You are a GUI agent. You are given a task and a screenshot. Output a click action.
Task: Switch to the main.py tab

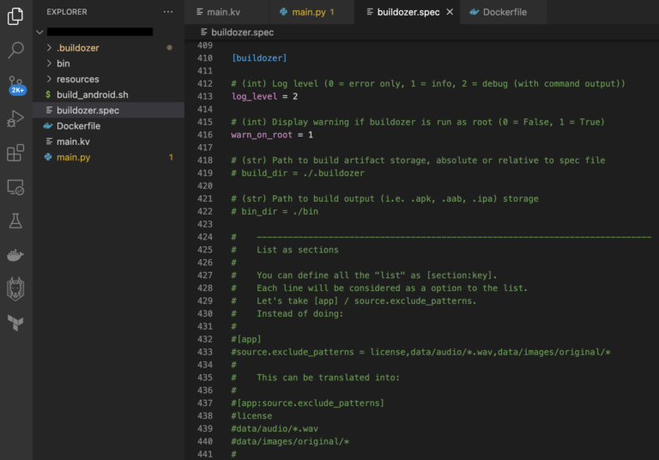click(x=311, y=12)
